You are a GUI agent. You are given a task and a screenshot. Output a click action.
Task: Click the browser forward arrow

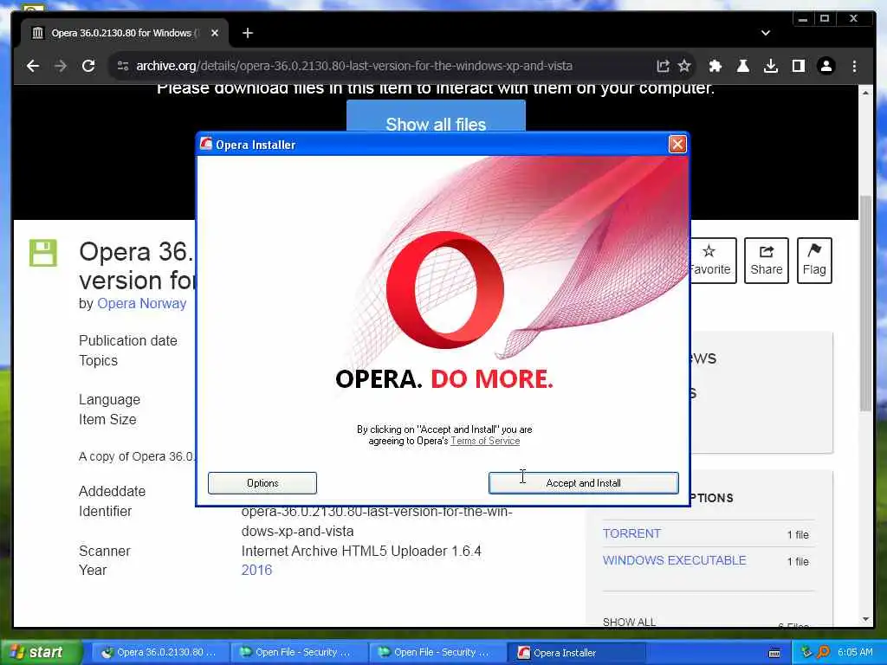pos(61,66)
